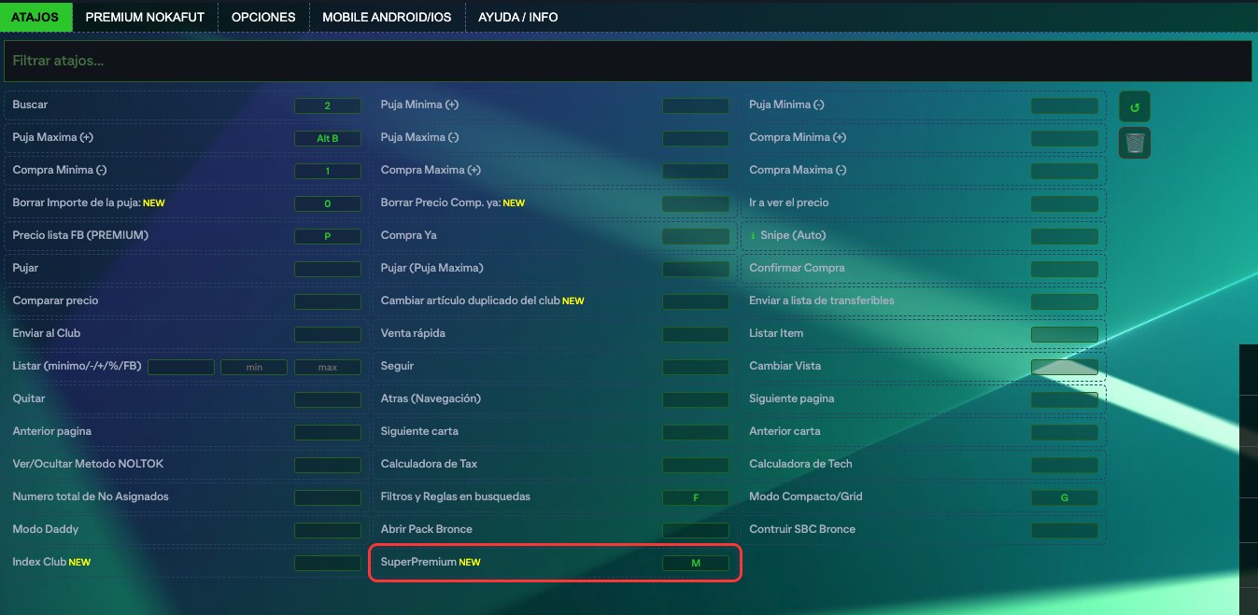Assign a shortcut to Siguiente pagina
Image resolution: width=1258 pixels, height=615 pixels.
1065,400
